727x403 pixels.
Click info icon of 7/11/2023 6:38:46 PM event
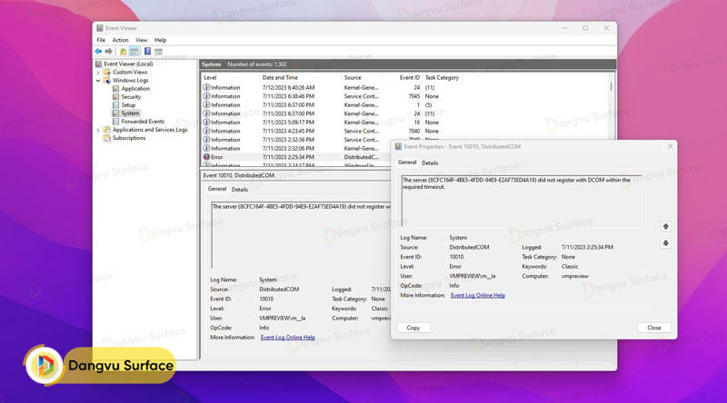coord(207,96)
